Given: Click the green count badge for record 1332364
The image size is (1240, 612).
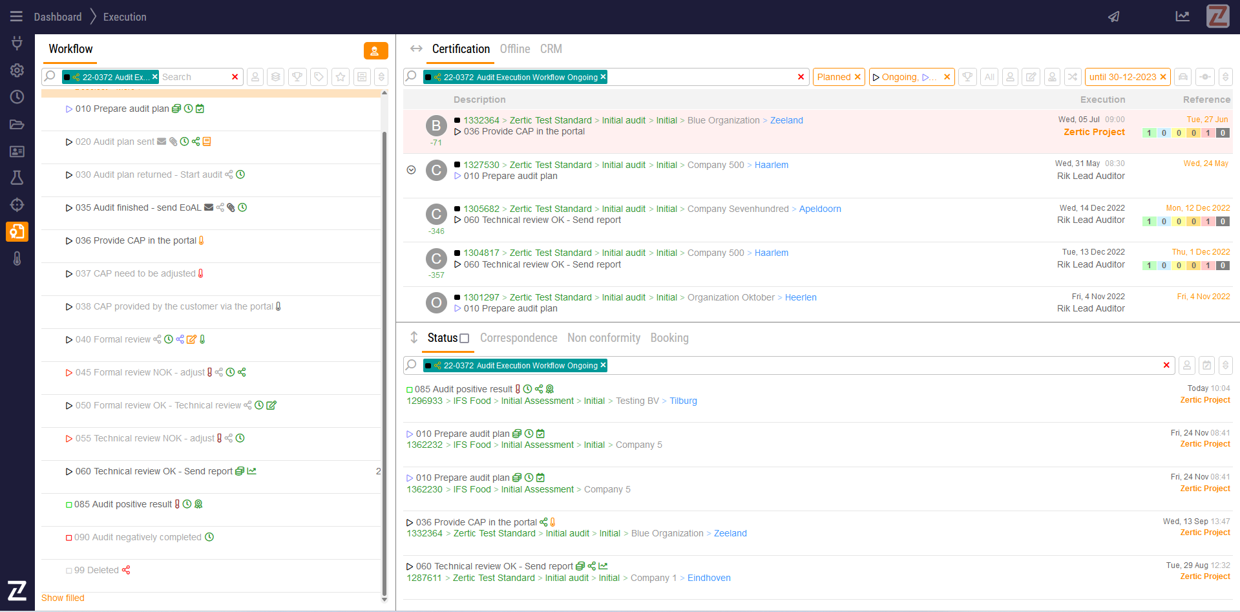Looking at the screenshot, I should (1149, 133).
